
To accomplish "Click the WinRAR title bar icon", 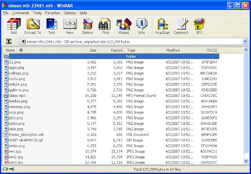I will (x=4, y=6).
